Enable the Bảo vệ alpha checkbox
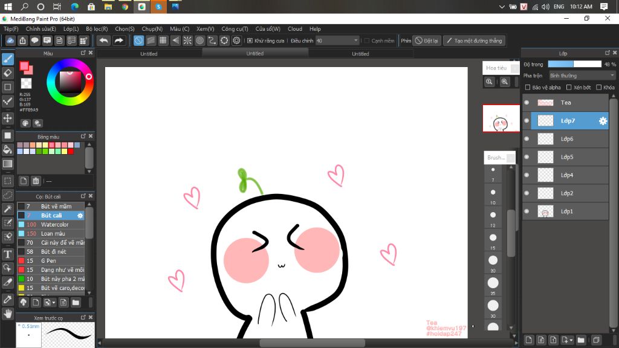 coord(528,88)
